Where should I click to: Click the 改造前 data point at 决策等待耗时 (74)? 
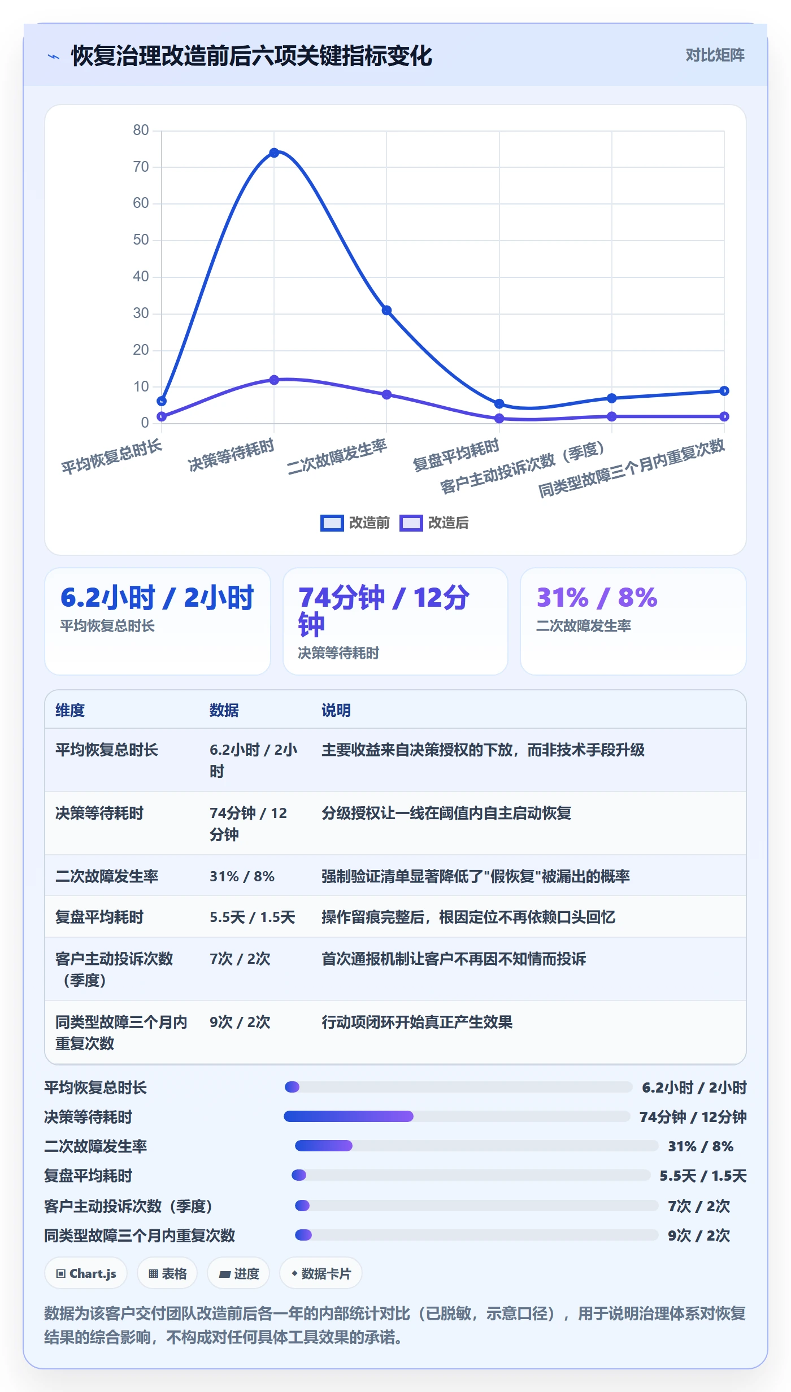pyautogui.click(x=274, y=153)
